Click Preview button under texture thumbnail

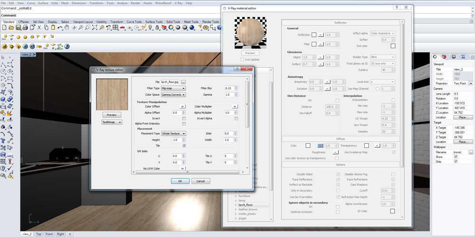point(112,115)
